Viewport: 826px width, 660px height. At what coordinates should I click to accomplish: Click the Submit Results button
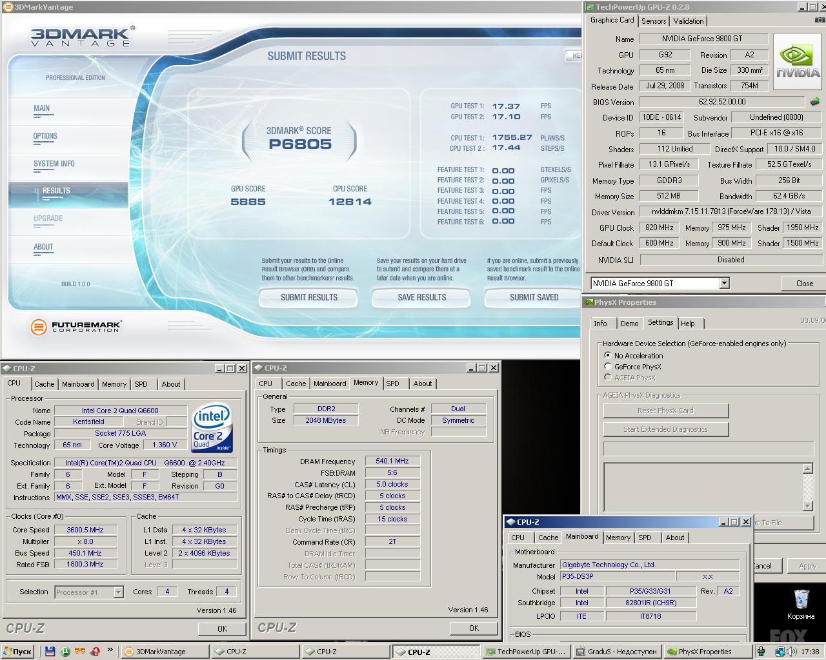(x=308, y=297)
